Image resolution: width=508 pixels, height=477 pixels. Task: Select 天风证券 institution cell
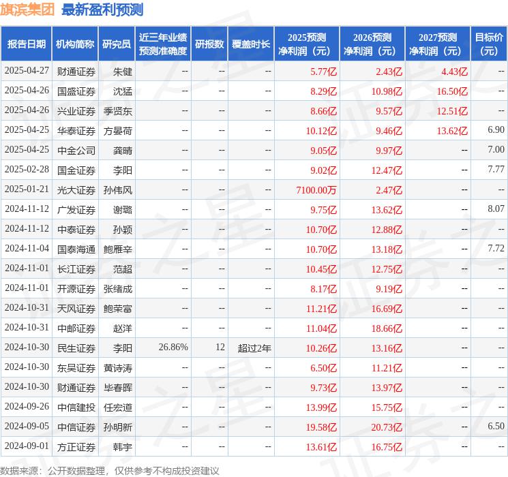(x=76, y=309)
